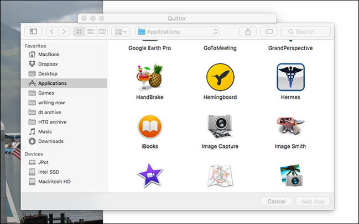Select the Hermes caduceus icon
The width and height of the screenshot is (359, 224).
[290, 77]
